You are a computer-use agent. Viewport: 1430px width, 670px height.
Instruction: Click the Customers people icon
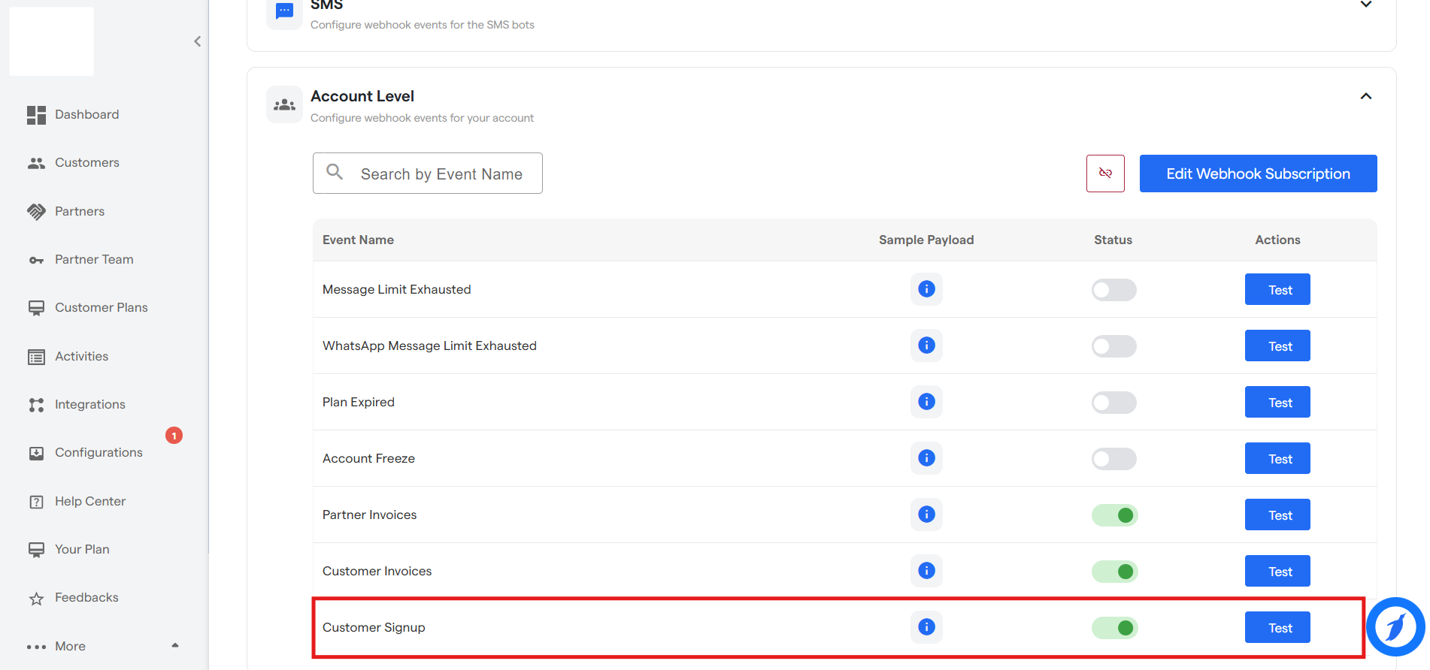pyautogui.click(x=36, y=163)
